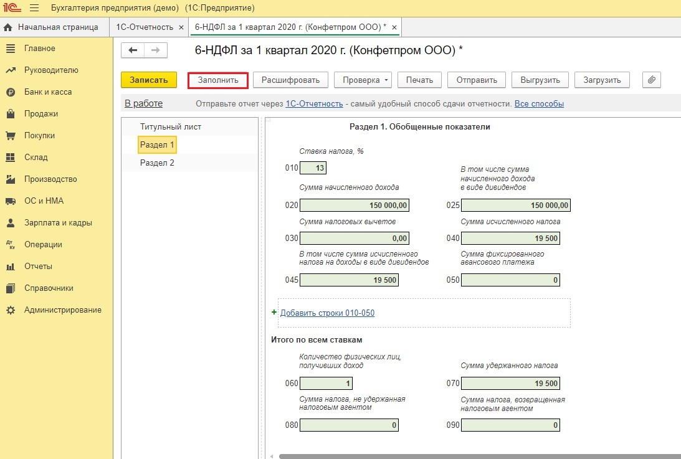This screenshot has width=681, height=459.
Task: Go forward with the right arrow button
Action: [156, 50]
